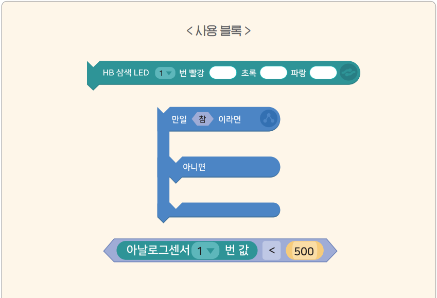
Task: Click the bottom arm of the if-else block
Action: 226,209
